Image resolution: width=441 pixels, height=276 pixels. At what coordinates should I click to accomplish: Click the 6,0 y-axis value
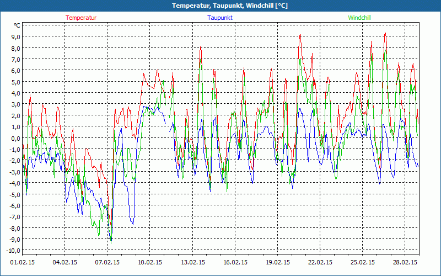(15, 71)
